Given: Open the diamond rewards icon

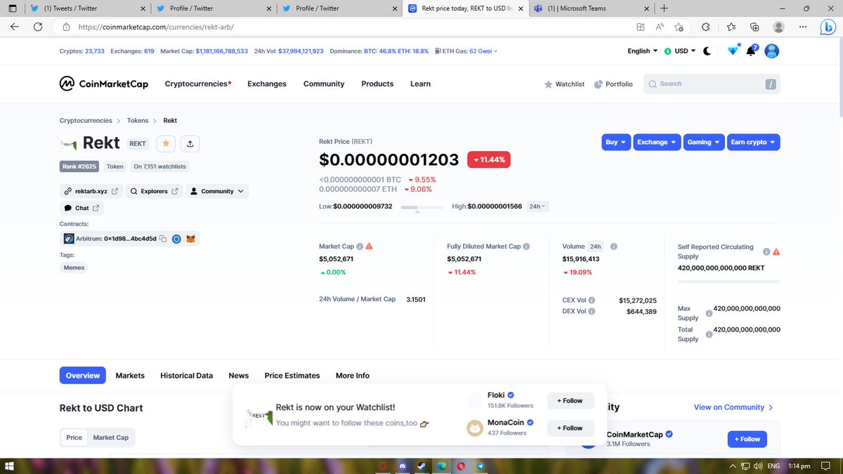Looking at the screenshot, I should pyautogui.click(x=733, y=51).
